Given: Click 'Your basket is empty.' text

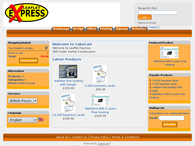Looking at the screenshot, I should pos(21,48).
